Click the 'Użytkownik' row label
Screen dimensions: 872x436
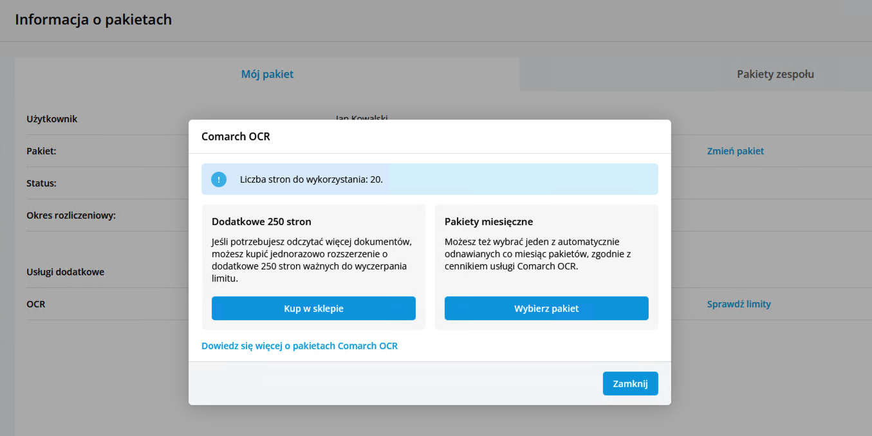point(51,119)
